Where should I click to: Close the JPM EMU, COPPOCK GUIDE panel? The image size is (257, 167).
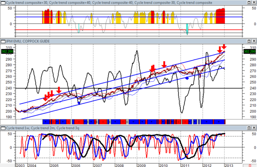[254, 41]
